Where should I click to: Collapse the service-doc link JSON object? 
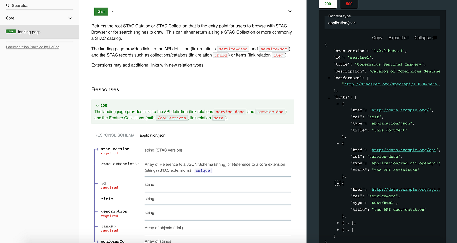[x=338, y=183]
